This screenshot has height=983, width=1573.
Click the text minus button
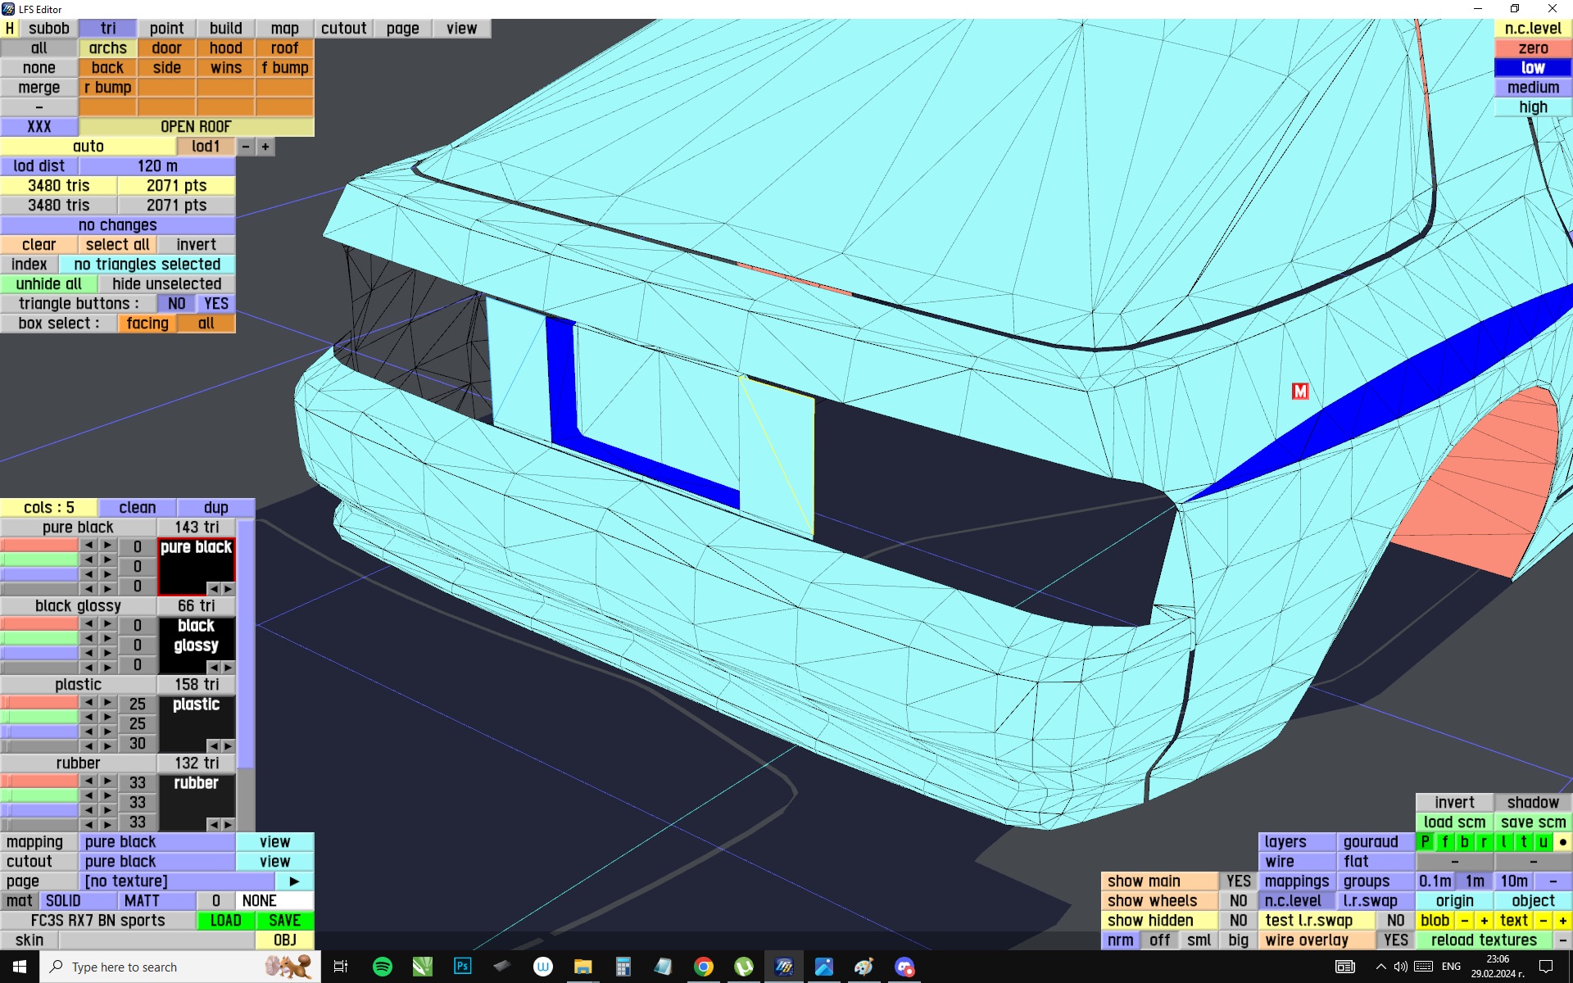tap(1544, 920)
